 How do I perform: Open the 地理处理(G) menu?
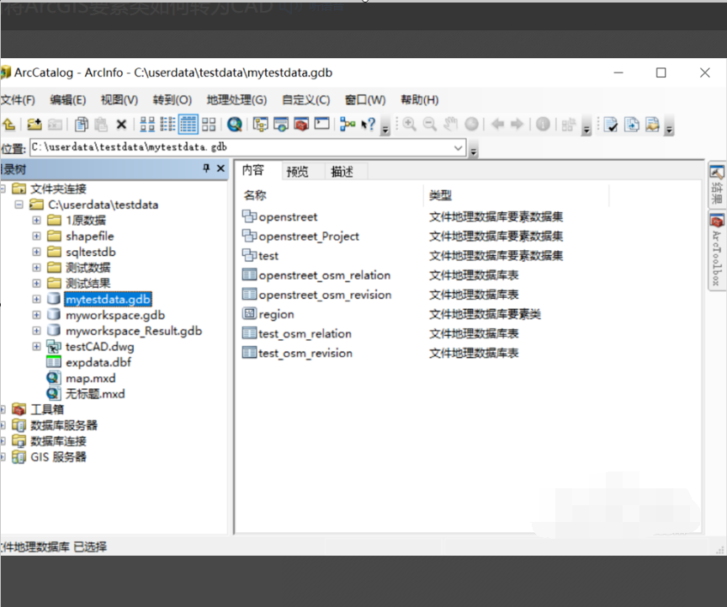(236, 100)
